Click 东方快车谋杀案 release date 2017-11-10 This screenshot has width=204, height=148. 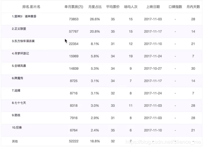point(153,44)
